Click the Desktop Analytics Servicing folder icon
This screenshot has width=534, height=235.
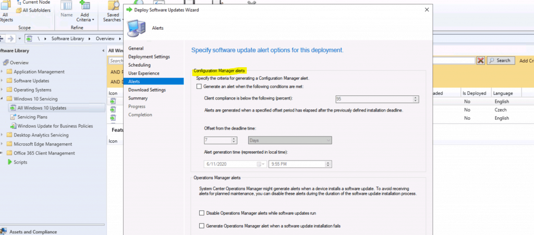[9, 135]
